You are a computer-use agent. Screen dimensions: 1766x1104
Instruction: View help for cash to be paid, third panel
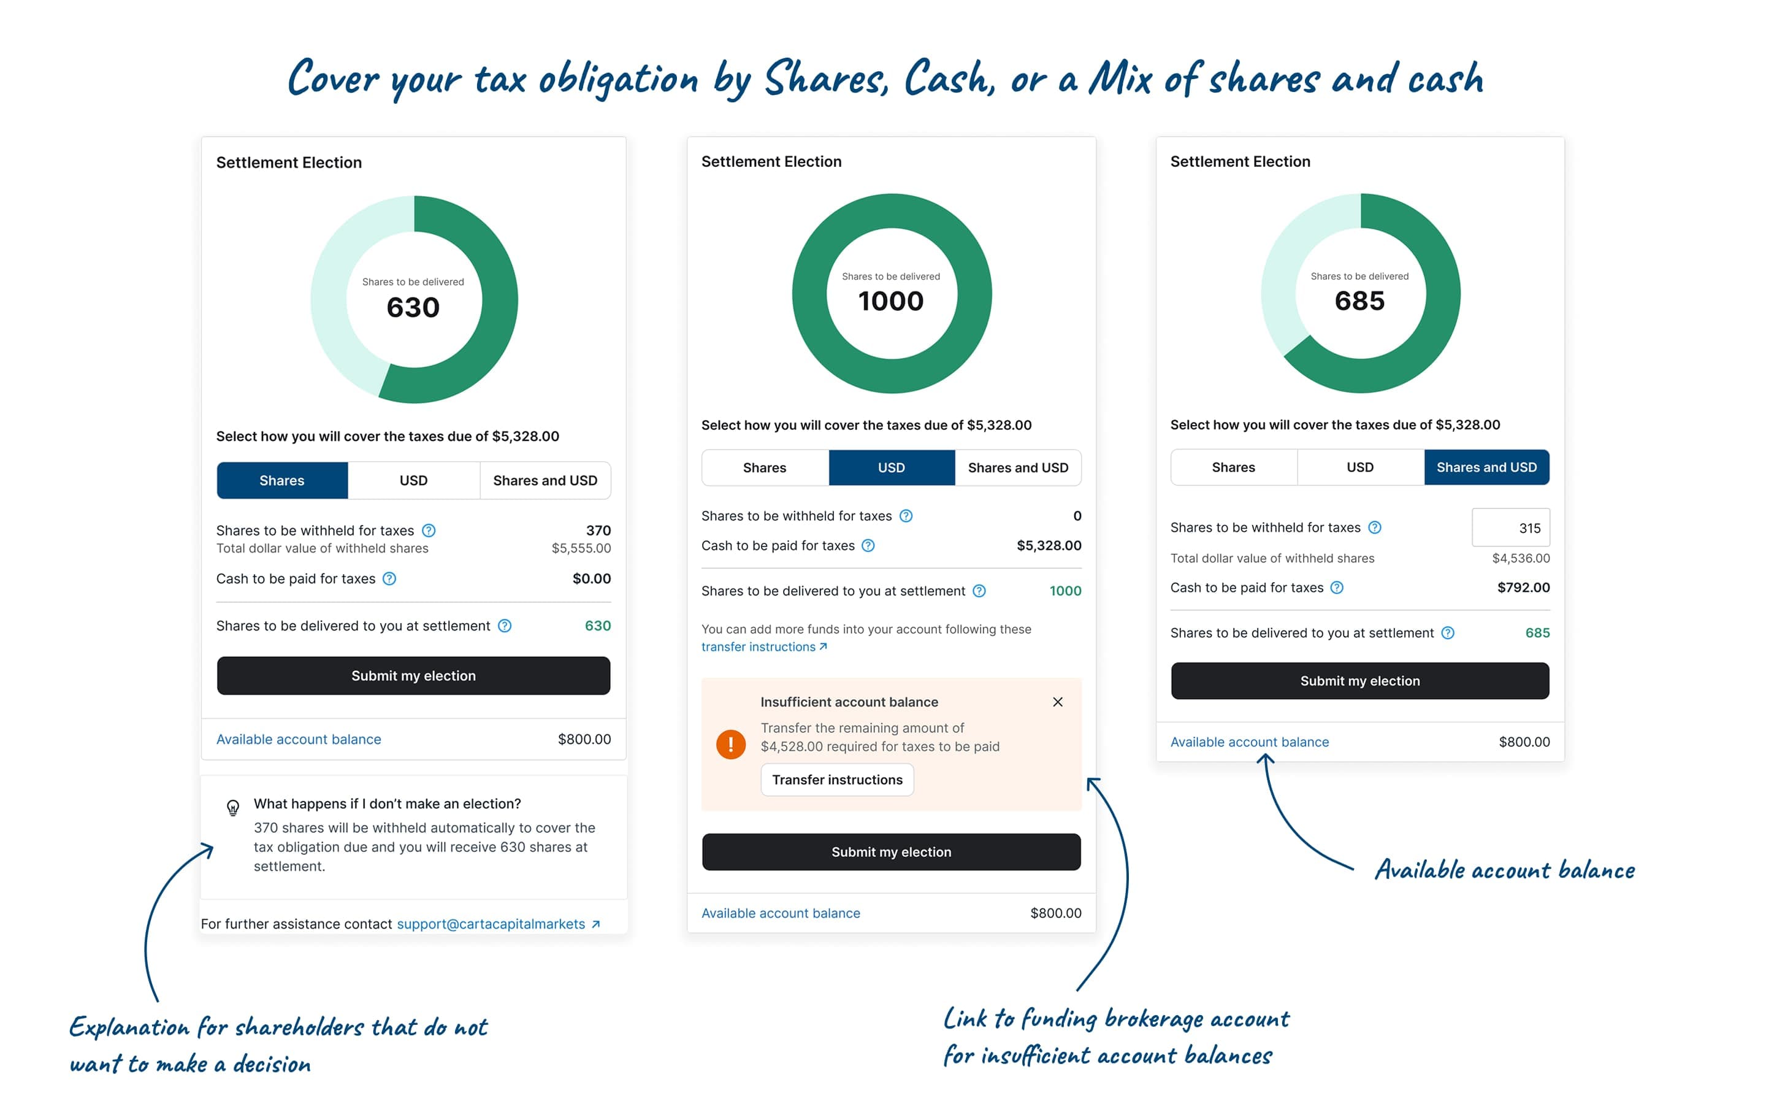coord(1336,587)
